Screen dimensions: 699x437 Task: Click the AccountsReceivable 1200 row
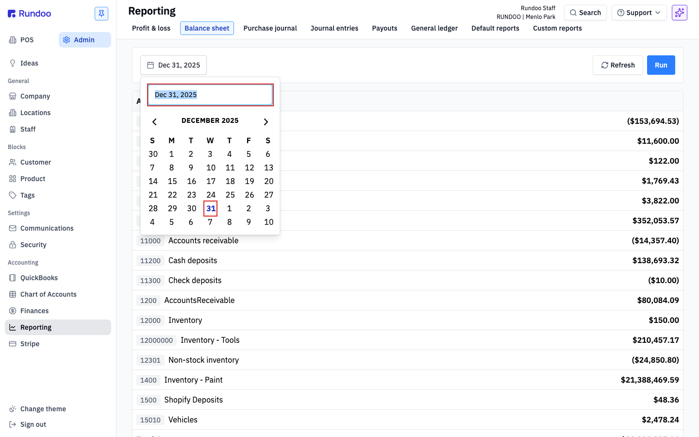[x=408, y=300]
